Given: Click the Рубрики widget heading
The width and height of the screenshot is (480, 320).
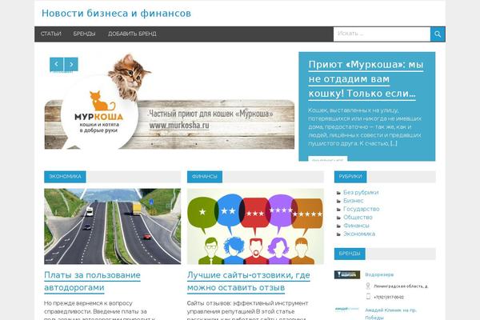Looking at the screenshot, I should [350, 177].
